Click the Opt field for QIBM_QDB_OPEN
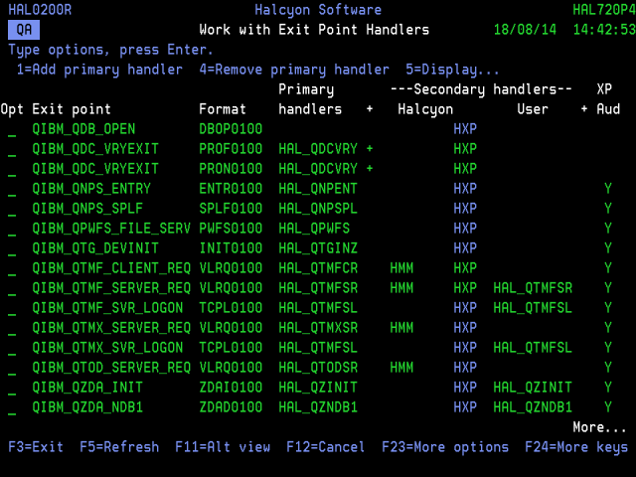Screen dimensions: 636x477 coord(12,129)
